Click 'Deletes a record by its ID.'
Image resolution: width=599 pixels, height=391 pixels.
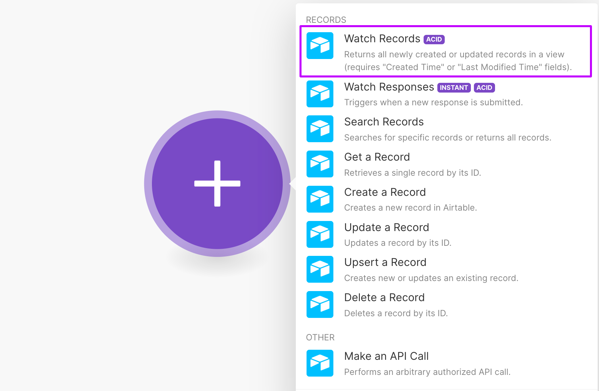396,313
